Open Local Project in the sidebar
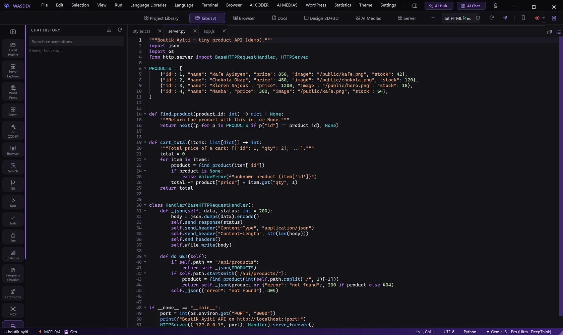This screenshot has width=563, height=335. click(x=13, y=49)
